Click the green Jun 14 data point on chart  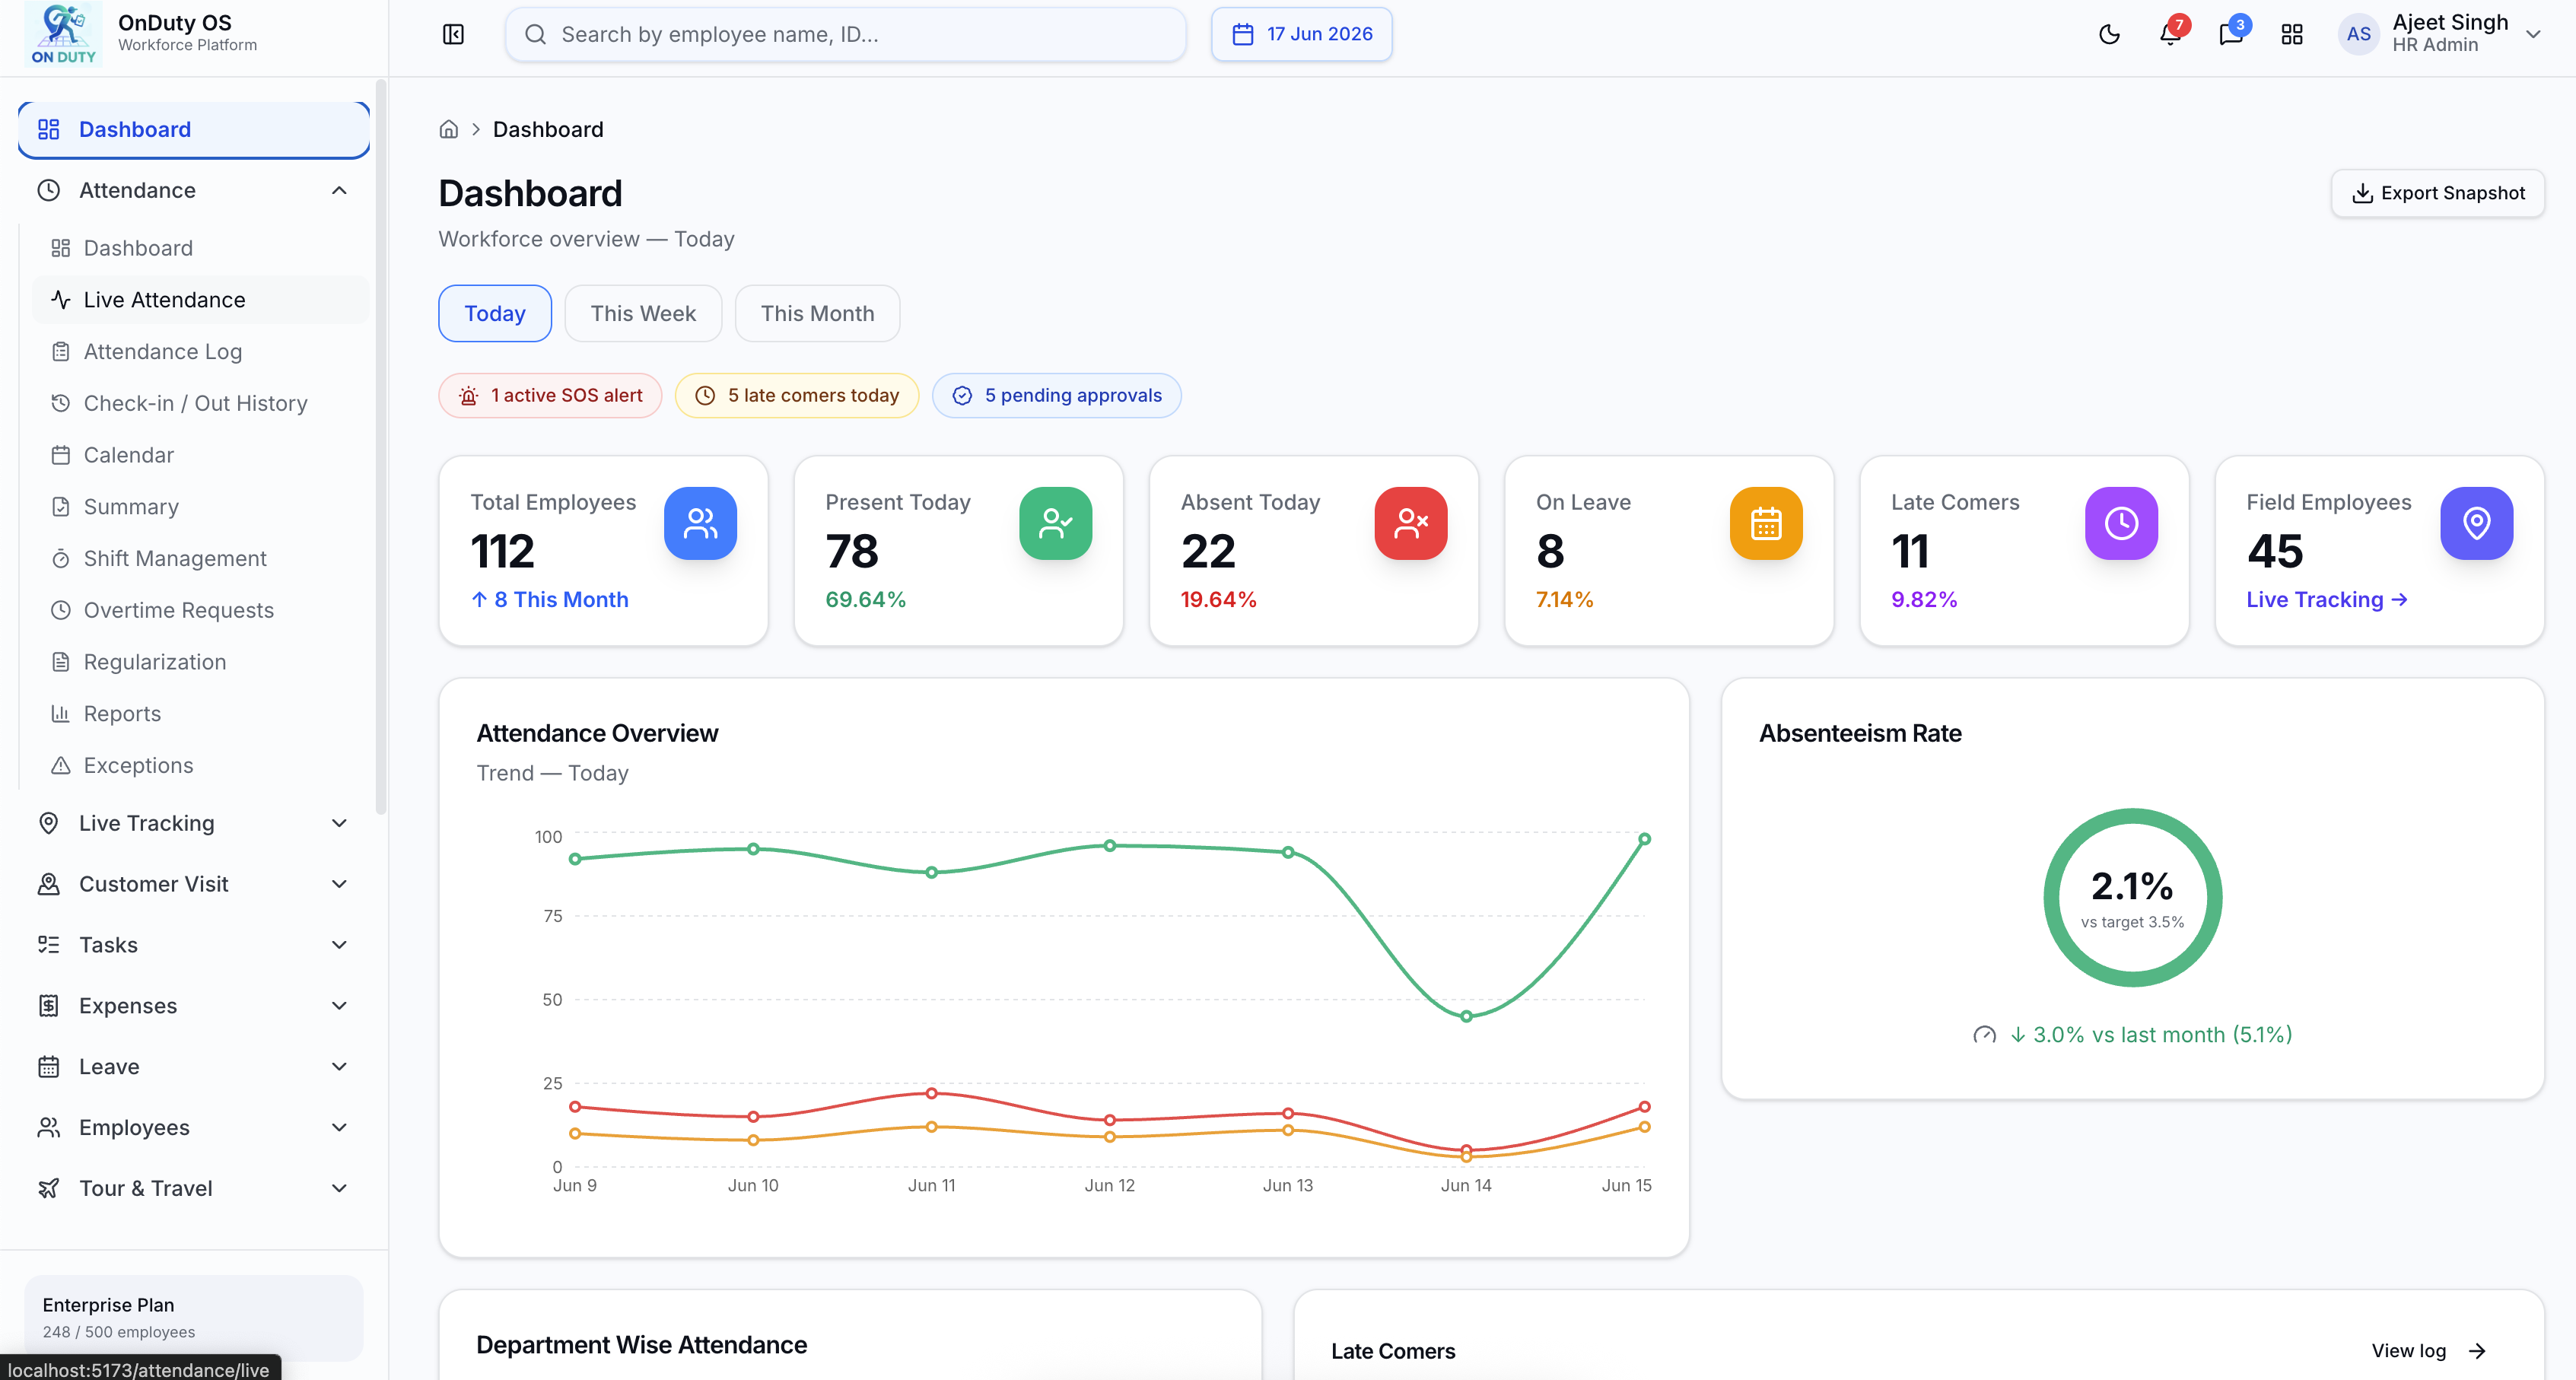point(1466,1016)
